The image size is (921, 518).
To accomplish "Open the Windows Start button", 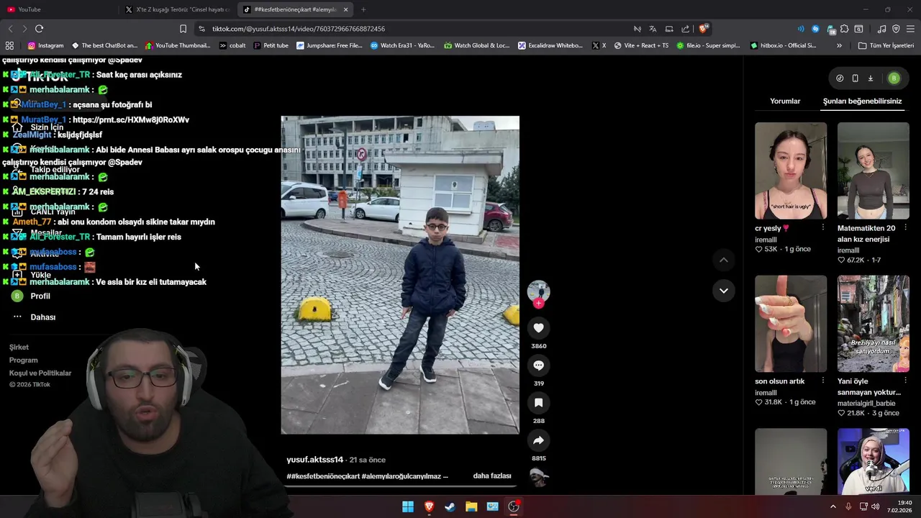I will pos(408,506).
